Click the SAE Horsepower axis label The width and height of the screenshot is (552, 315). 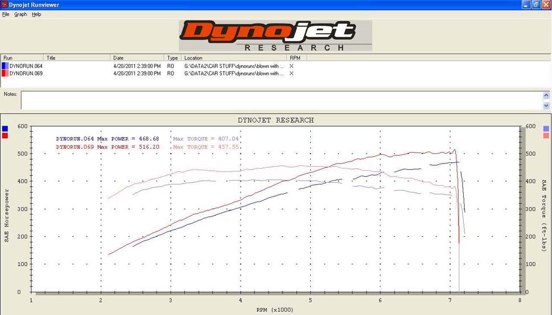(x=6, y=216)
